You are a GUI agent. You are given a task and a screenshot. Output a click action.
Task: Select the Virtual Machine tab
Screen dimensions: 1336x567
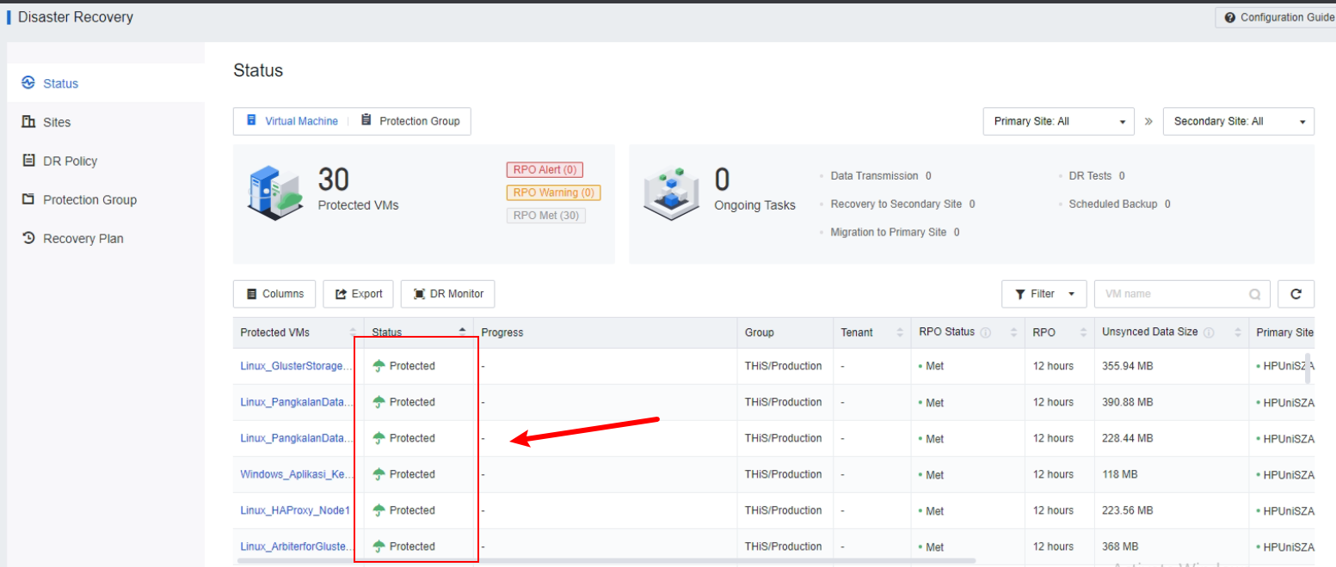pos(292,121)
